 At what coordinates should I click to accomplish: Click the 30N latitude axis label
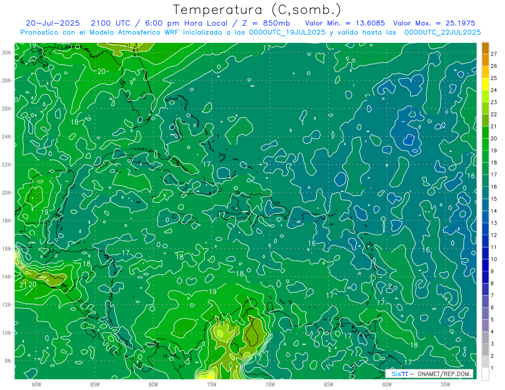[6, 53]
